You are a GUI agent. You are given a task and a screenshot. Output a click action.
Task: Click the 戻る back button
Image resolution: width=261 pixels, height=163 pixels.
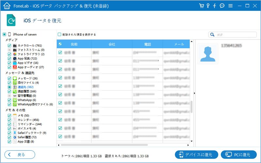tap(20, 155)
